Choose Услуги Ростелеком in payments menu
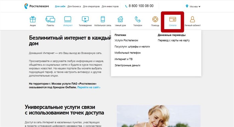The width and height of the screenshot is (234, 127). click(x=126, y=41)
